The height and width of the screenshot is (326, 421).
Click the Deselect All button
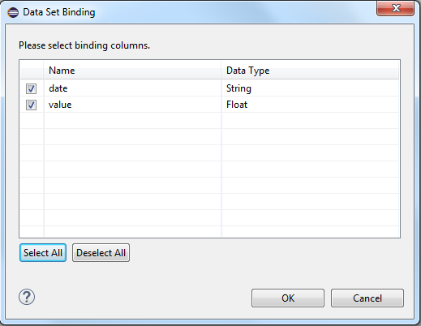[101, 253]
